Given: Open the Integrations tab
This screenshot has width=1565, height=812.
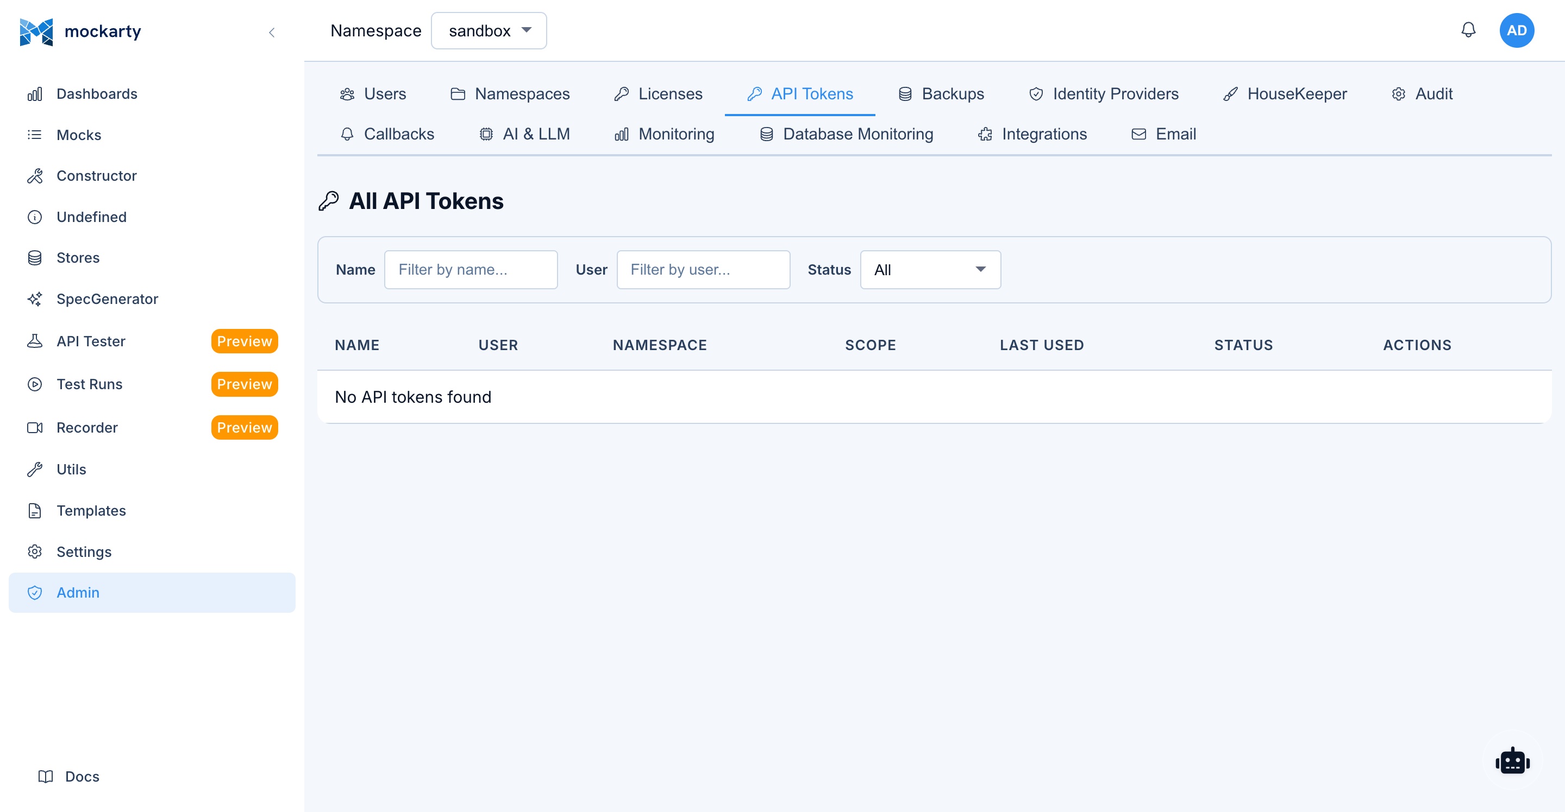Looking at the screenshot, I should [1032, 134].
